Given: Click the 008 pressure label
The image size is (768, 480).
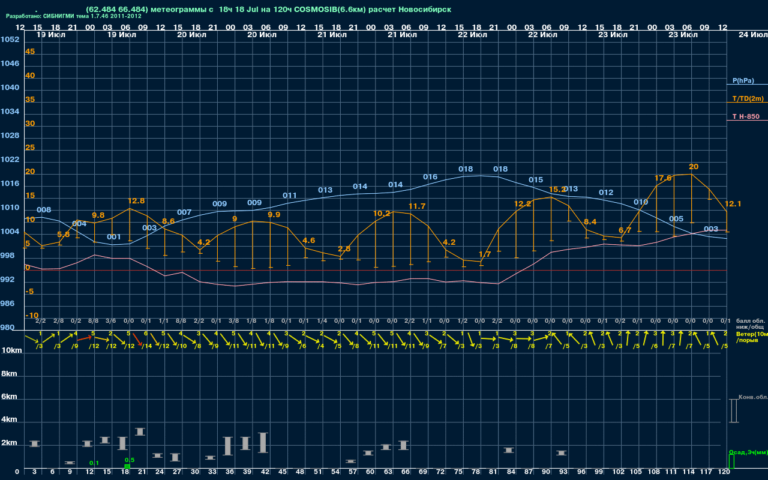Looking at the screenshot, I should point(44,210).
